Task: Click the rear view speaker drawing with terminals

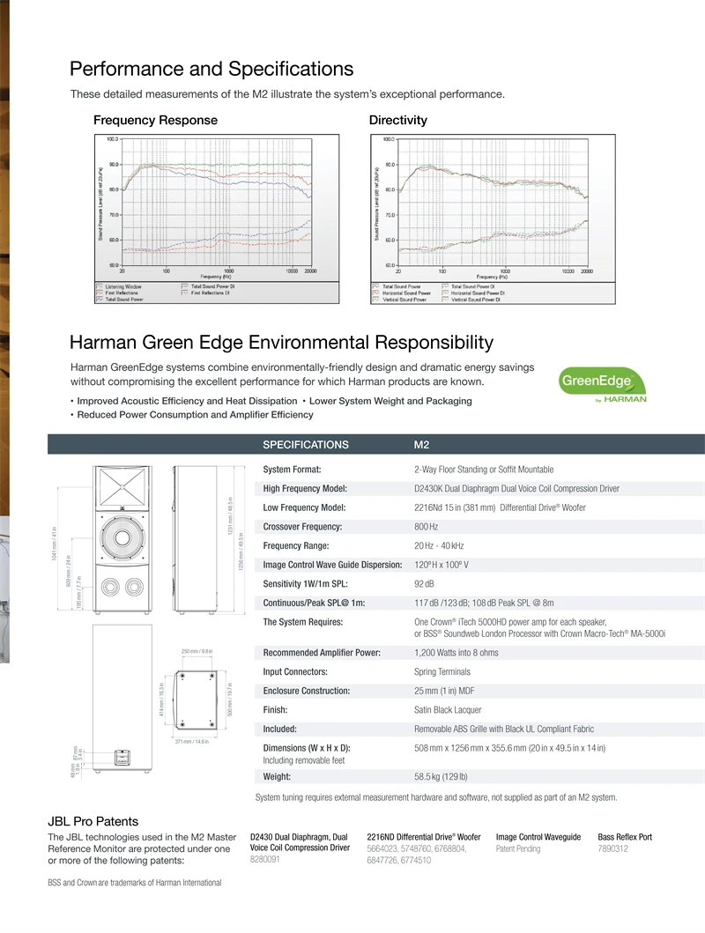Action: 122,700
